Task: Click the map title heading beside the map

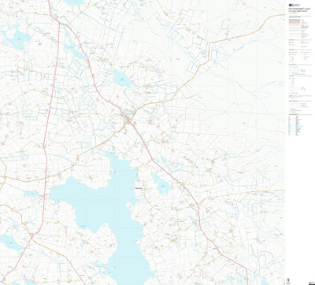Action: pos(300,9)
